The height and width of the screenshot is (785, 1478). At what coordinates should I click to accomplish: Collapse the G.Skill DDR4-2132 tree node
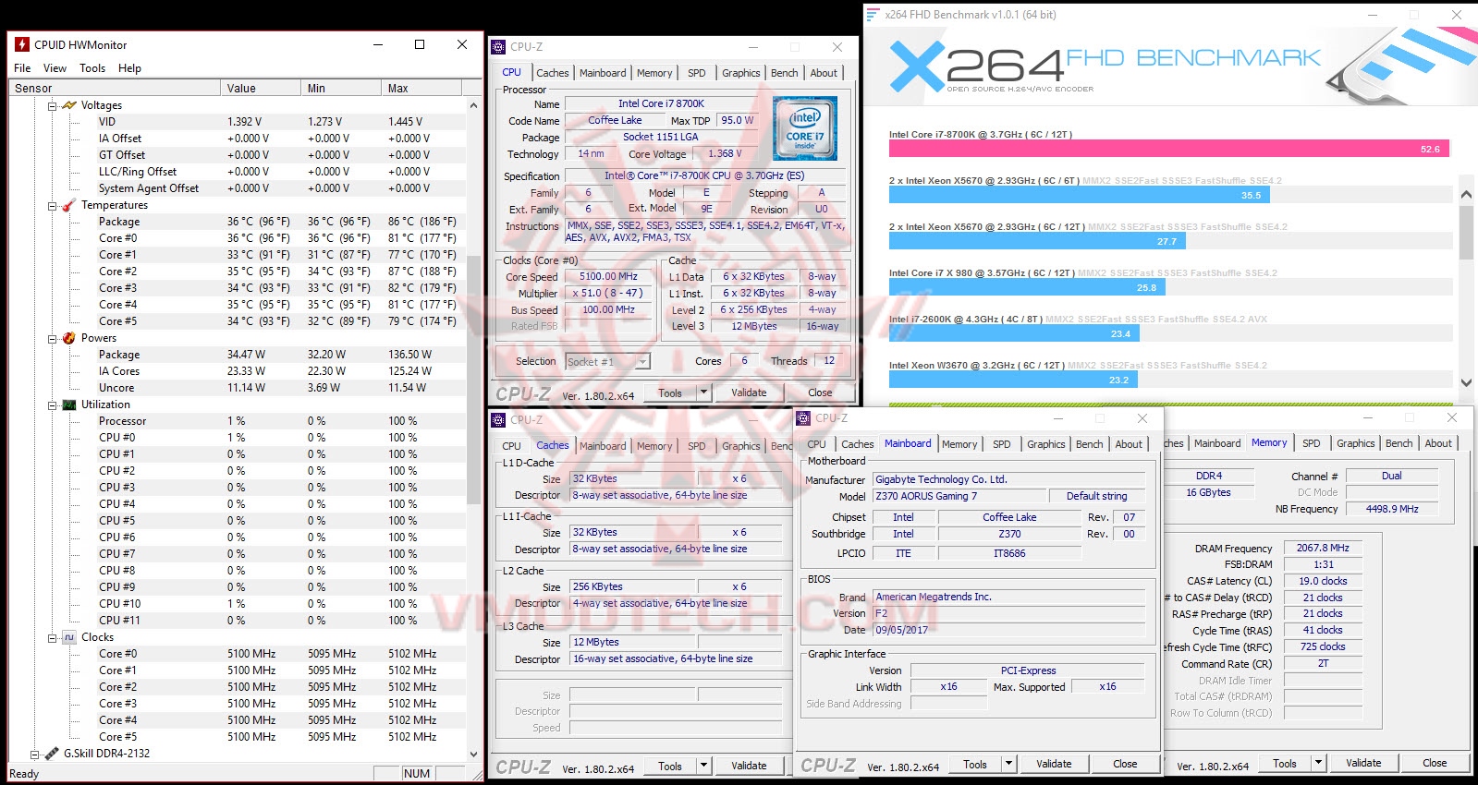(35, 754)
